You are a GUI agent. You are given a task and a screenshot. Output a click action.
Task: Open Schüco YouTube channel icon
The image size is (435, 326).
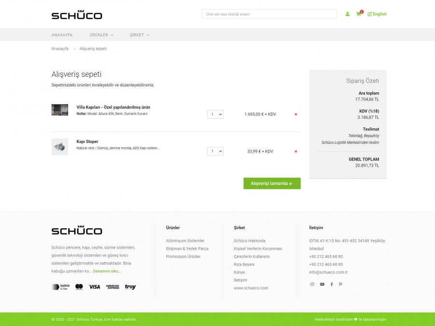[322, 284]
